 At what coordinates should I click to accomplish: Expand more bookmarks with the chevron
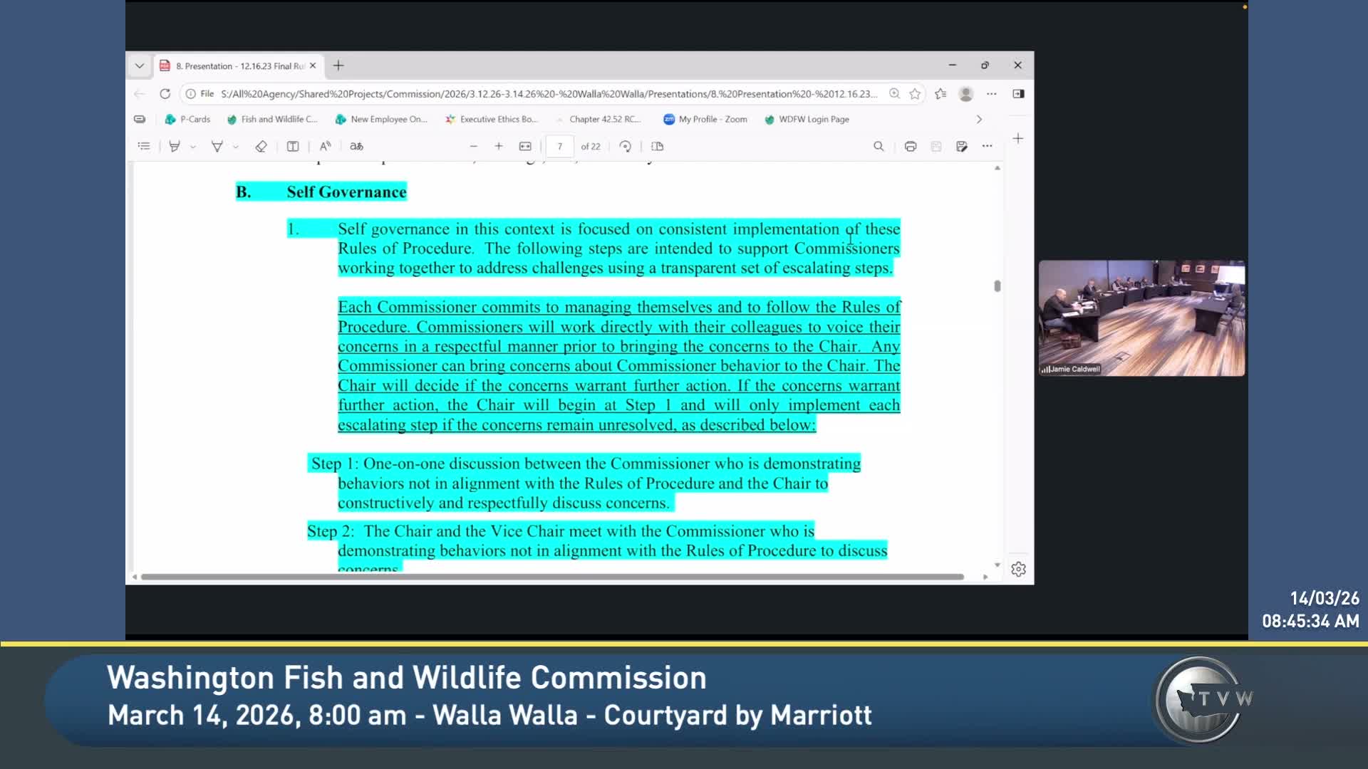click(x=979, y=120)
